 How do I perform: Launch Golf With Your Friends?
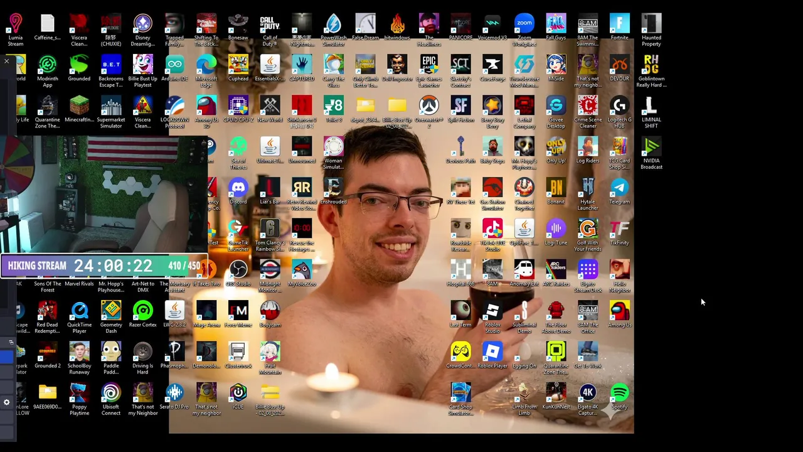[588, 235]
